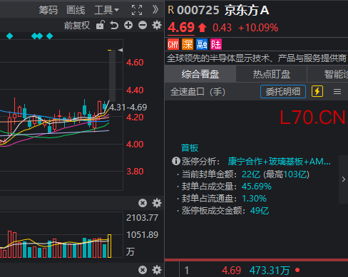Click the 首板 label
Image resolution: width=348 pixels, height=277 pixels.
coord(190,148)
